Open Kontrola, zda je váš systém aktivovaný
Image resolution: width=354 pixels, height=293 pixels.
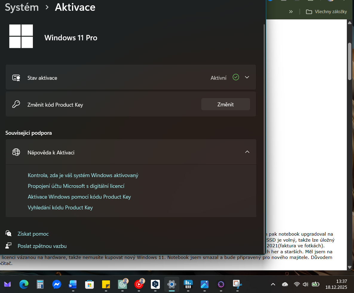tap(83, 175)
